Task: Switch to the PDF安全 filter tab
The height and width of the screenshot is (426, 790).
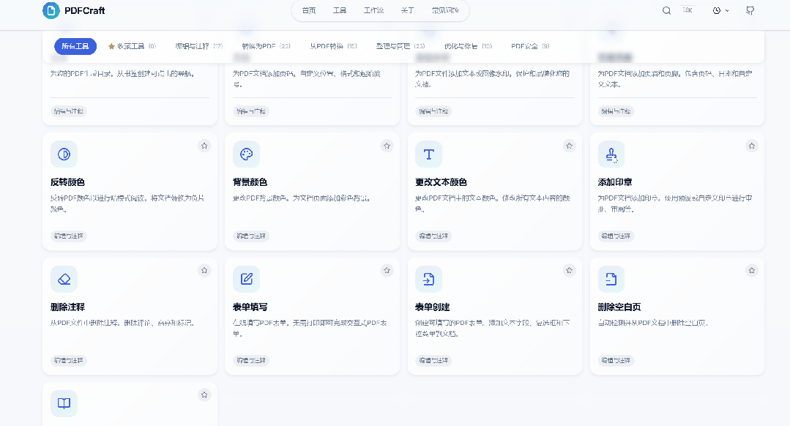Action: click(530, 46)
